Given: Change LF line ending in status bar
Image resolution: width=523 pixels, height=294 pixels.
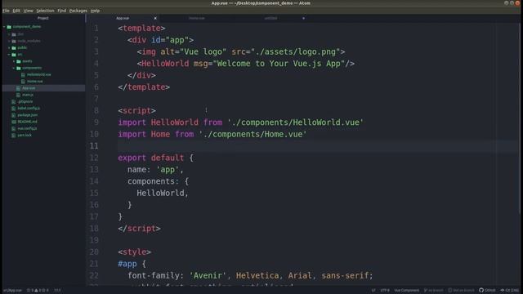Looking at the screenshot, I should [373, 291].
